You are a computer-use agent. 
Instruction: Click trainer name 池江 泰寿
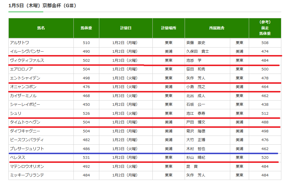coord(196,113)
